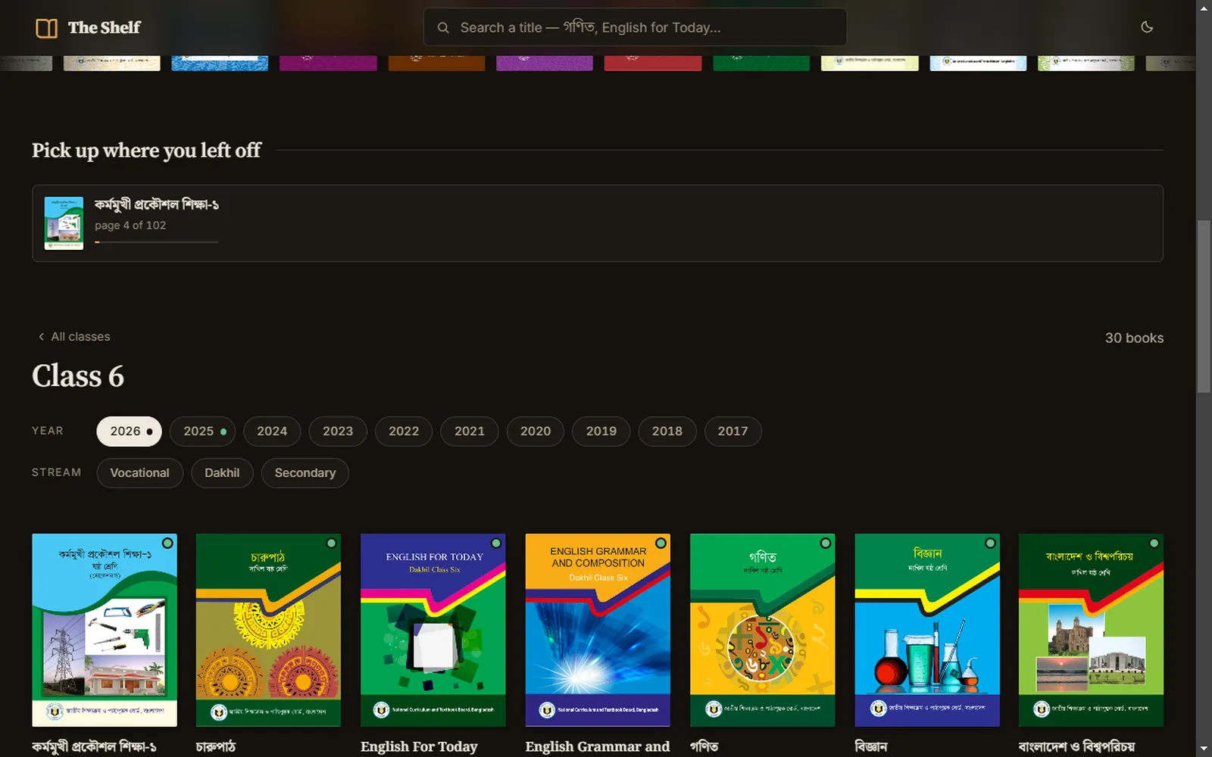This screenshot has width=1212, height=757.
Task: Click status dot on English Grammar cover
Action: 661,544
